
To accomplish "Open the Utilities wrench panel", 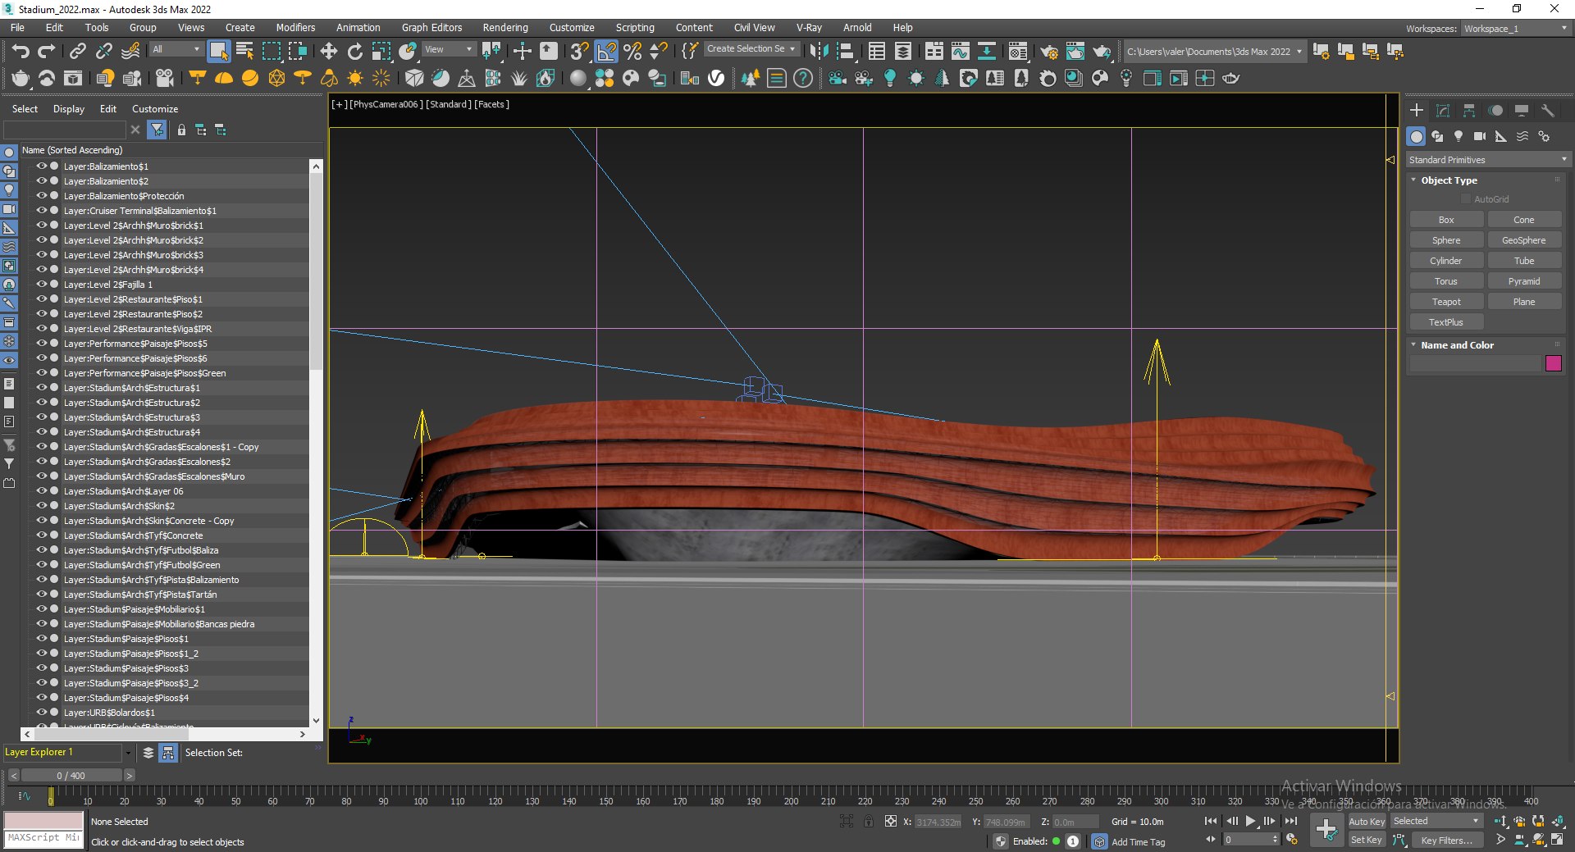I will (x=1548, y=110).
